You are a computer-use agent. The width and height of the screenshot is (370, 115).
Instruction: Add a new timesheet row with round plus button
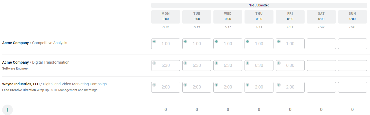tap(8, 110)
